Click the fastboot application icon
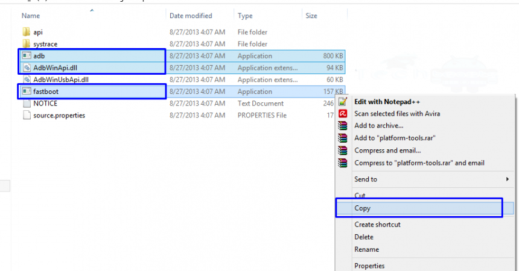This screenshot has height=271, width=519. pos(27,91)
